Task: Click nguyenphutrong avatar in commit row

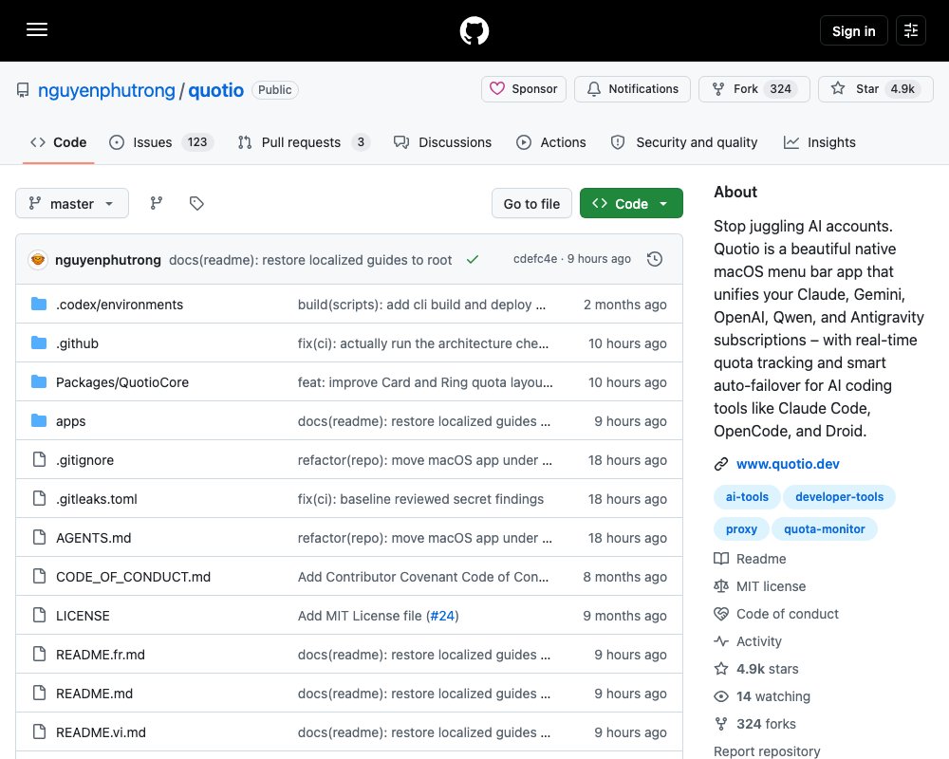Action: tap(38, 260)
